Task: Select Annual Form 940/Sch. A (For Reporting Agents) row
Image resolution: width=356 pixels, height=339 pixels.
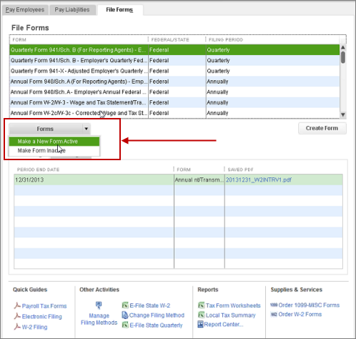Action: (x=174, y=82)
